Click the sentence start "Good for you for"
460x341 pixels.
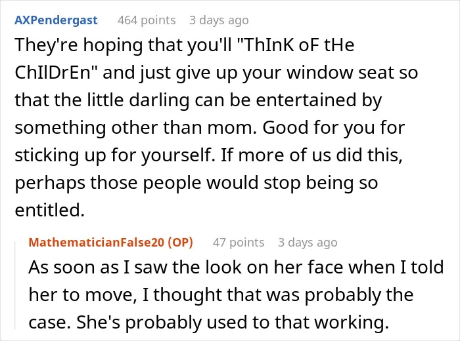click(x=334, y=128)
